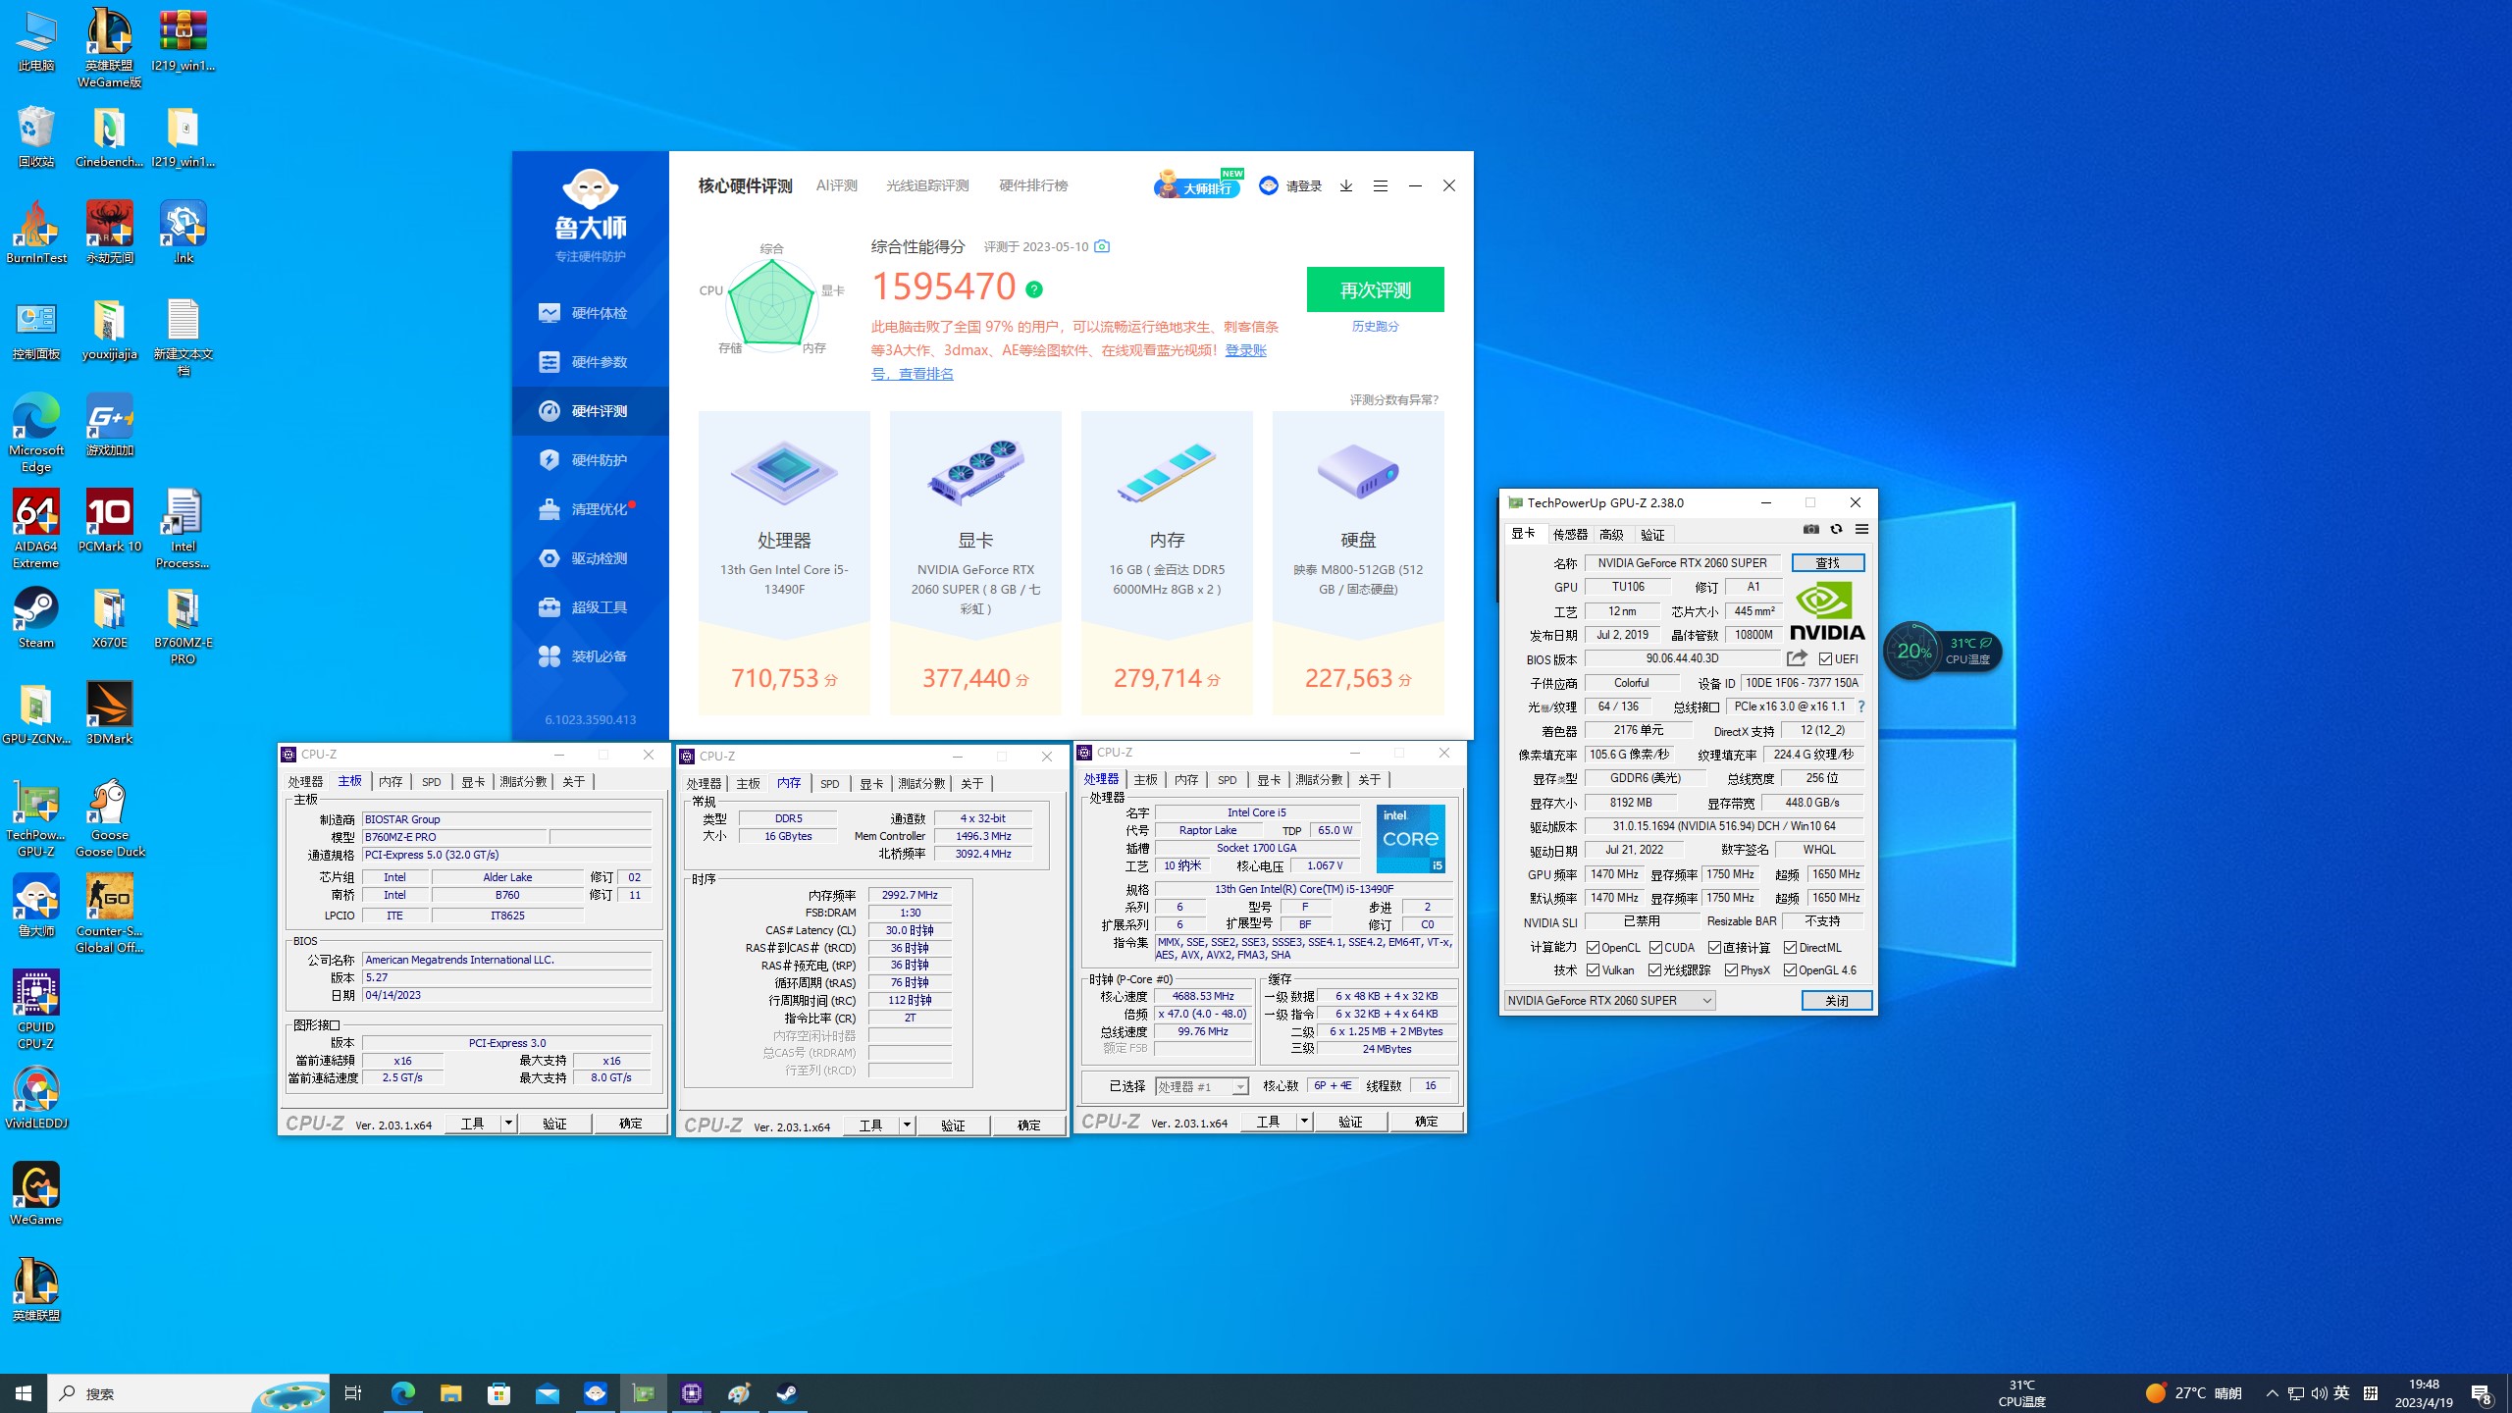Toggle DirectML checkbox in GPU-Z
2512x1413 pixels.
1791,948
